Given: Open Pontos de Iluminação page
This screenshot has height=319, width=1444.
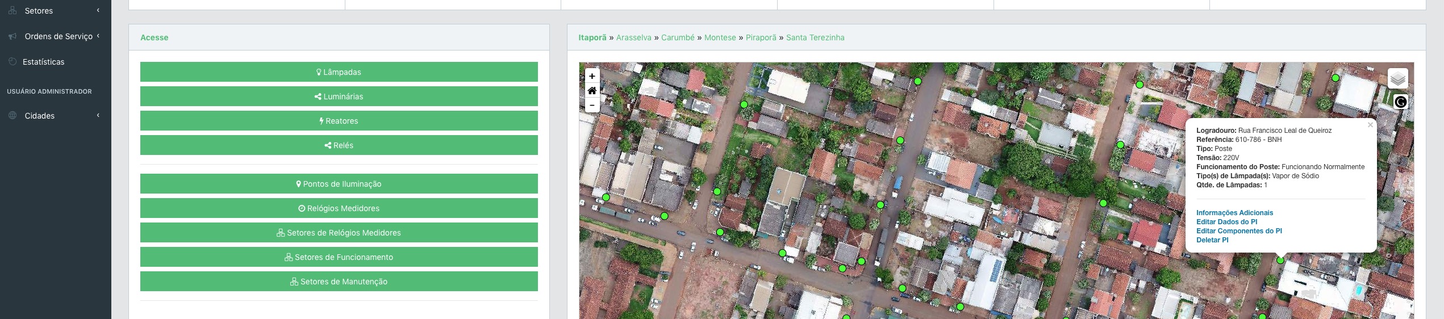Looking at the screenshot, I should (x=339, y=184).
